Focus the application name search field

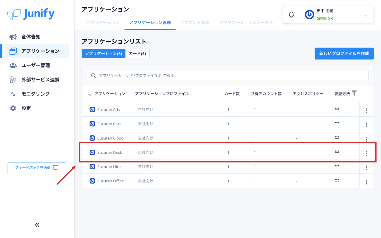pyautogui.click(x=228, y=76)
